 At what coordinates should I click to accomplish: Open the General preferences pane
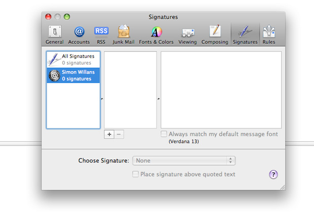coord(54,34)
